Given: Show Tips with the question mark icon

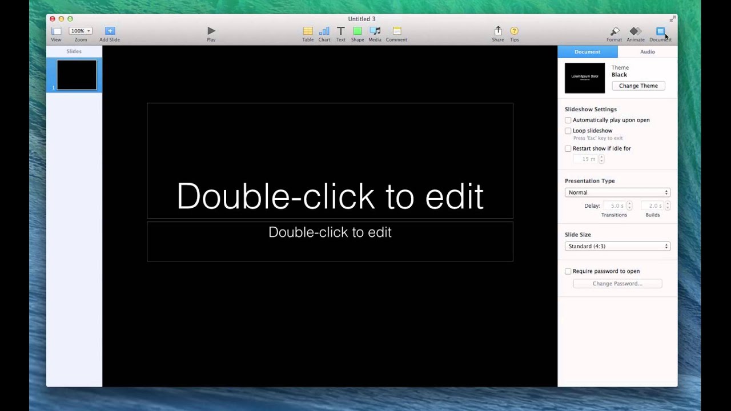Looking at the screenshot, I should coord(514,31).
